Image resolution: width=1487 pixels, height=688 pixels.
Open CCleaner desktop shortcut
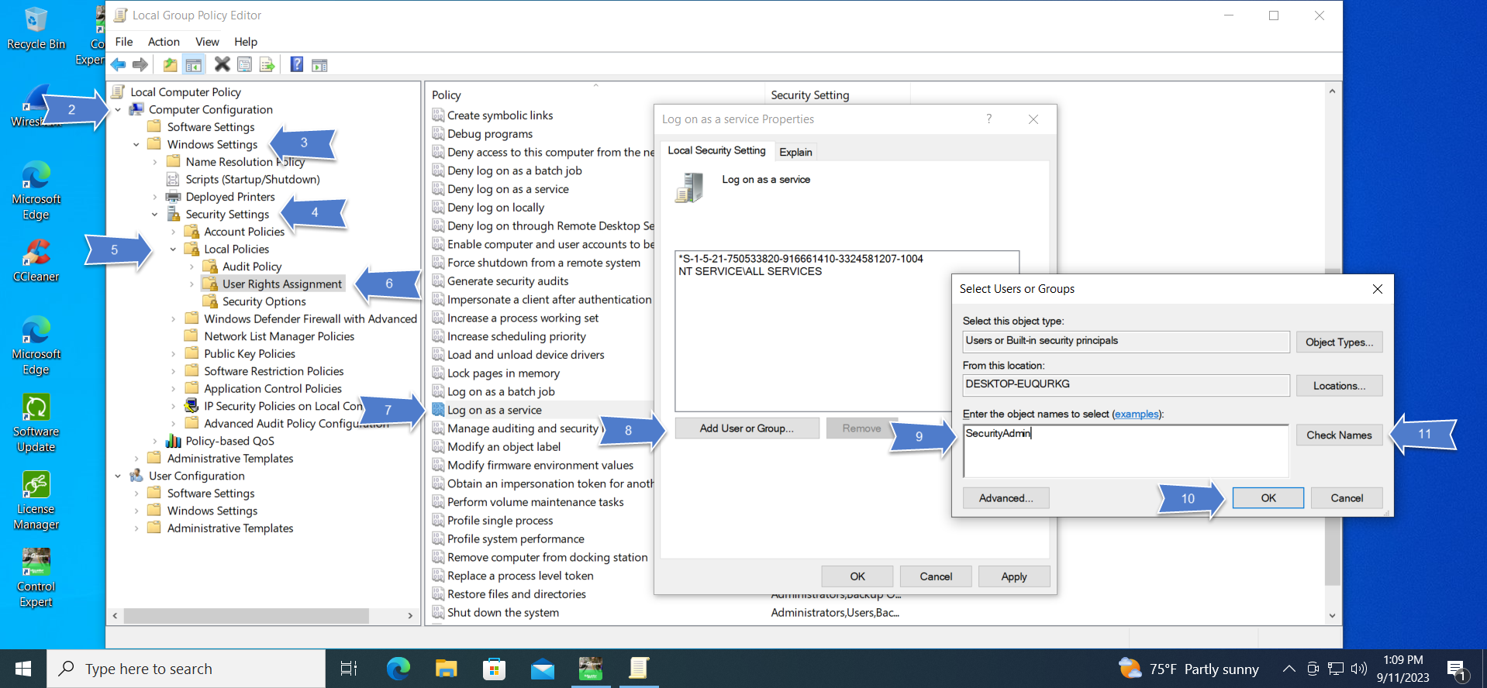pyautogui.click(x=36, y=260)
